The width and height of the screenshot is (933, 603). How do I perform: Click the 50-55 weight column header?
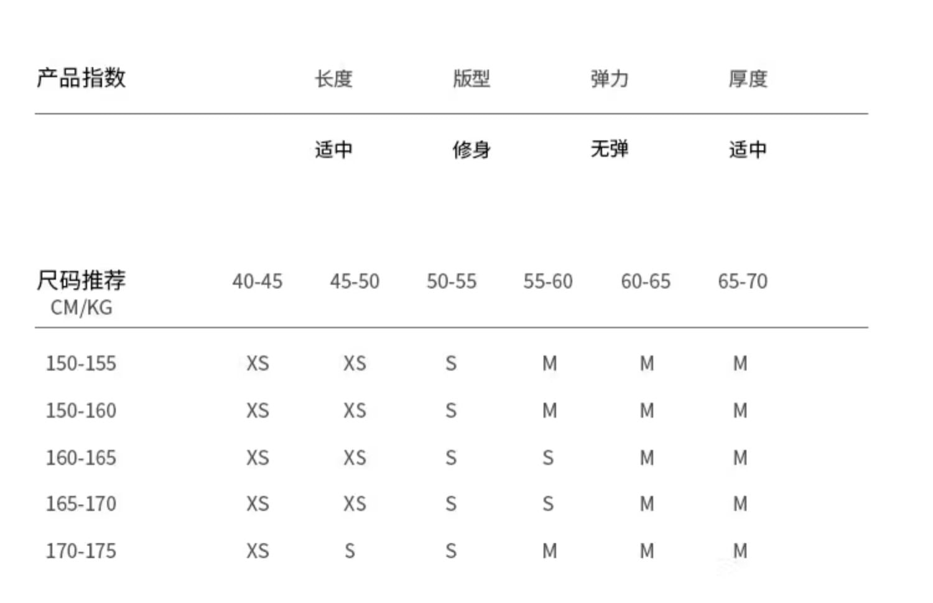[452, 282]
